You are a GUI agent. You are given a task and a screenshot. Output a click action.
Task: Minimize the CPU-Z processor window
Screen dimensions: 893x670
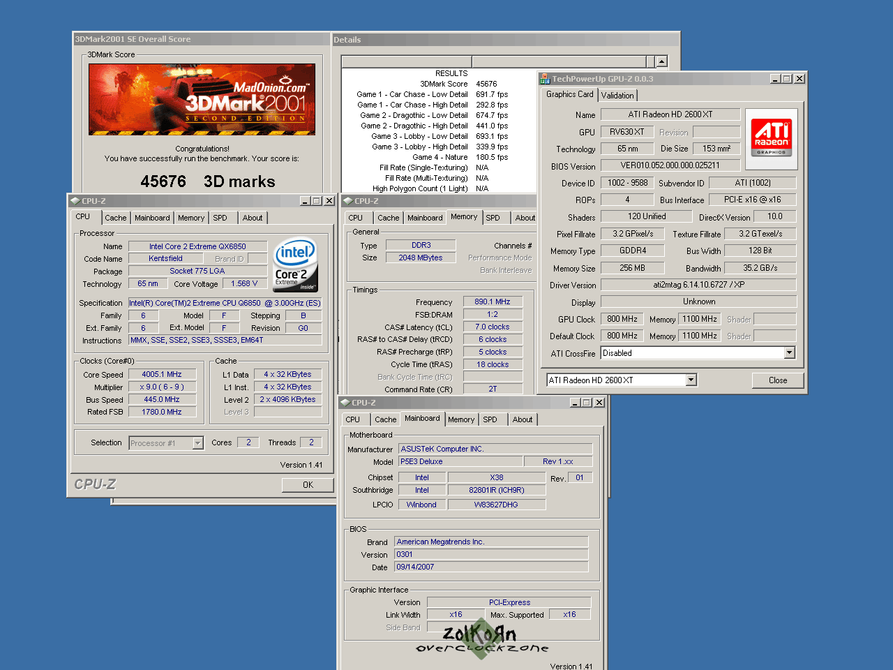pyautogui.click(x=306, y=201)
